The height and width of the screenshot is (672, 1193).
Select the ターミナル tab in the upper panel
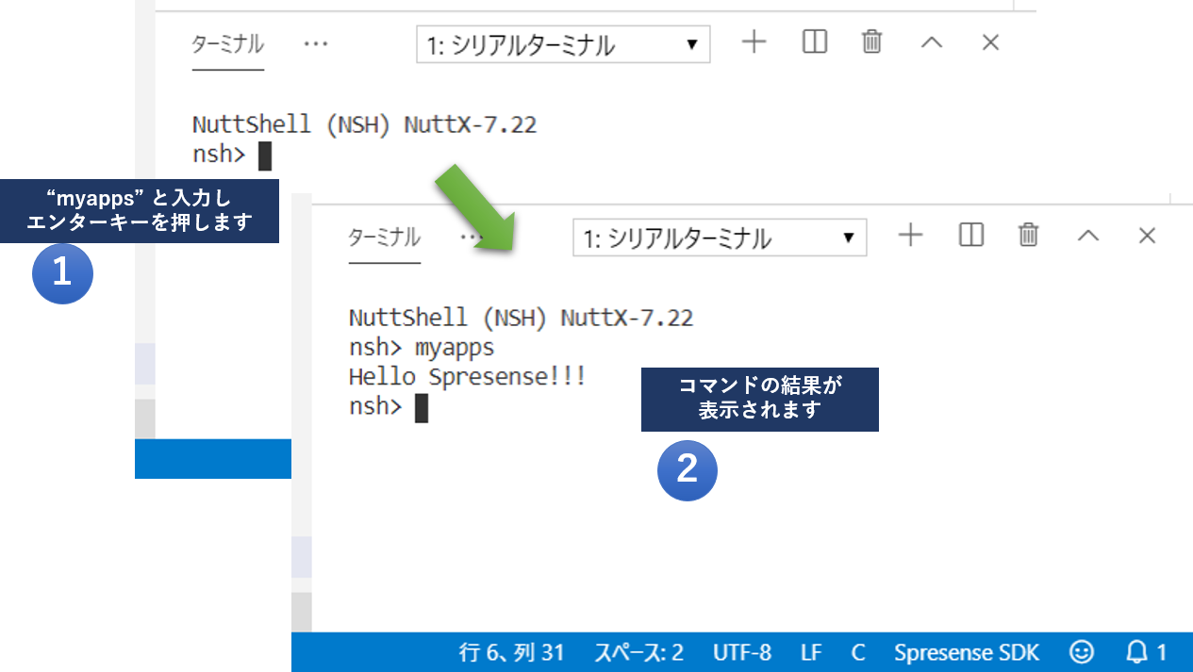point(226,43)
